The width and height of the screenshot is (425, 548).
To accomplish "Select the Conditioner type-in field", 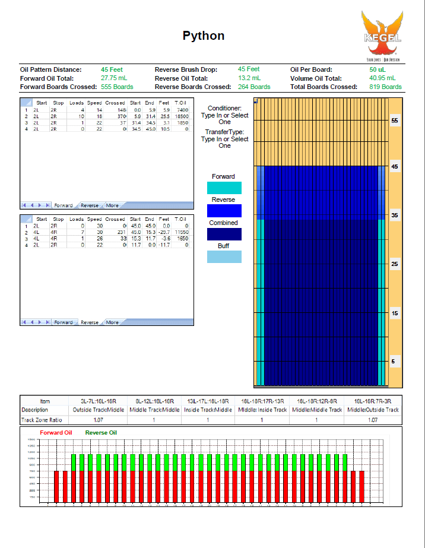I will 224,119.
